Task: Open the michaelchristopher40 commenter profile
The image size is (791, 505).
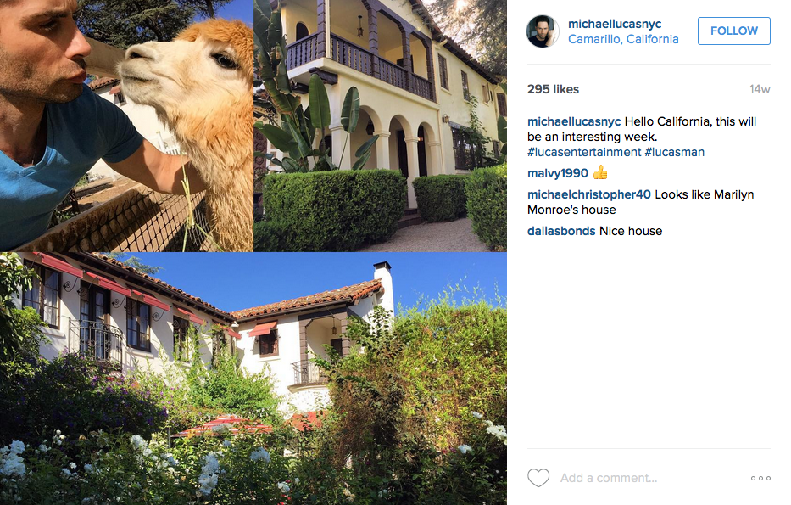Action: (x=588, y=194)
